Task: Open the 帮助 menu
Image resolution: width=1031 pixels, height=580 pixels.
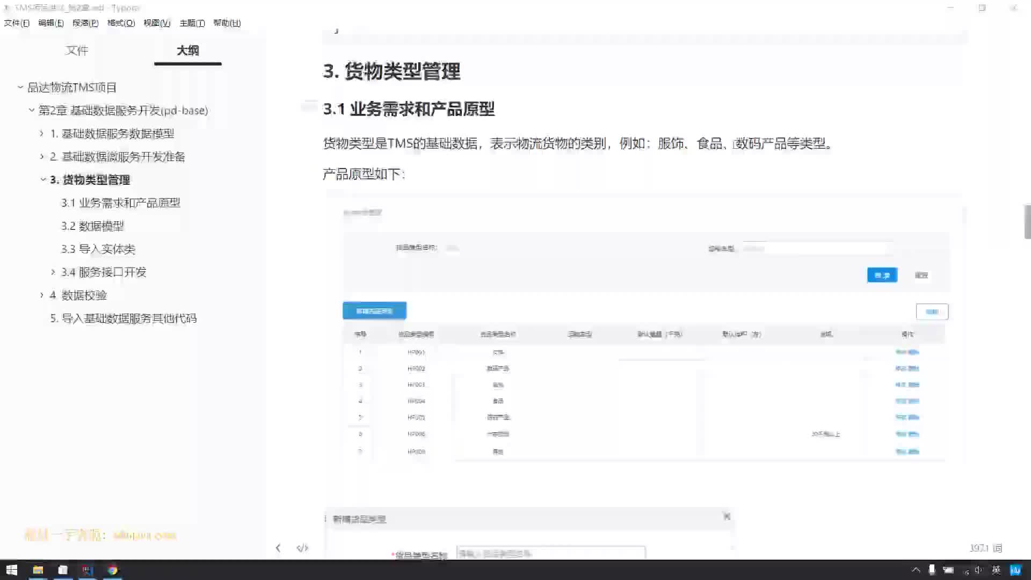Action: click(227, 23)
